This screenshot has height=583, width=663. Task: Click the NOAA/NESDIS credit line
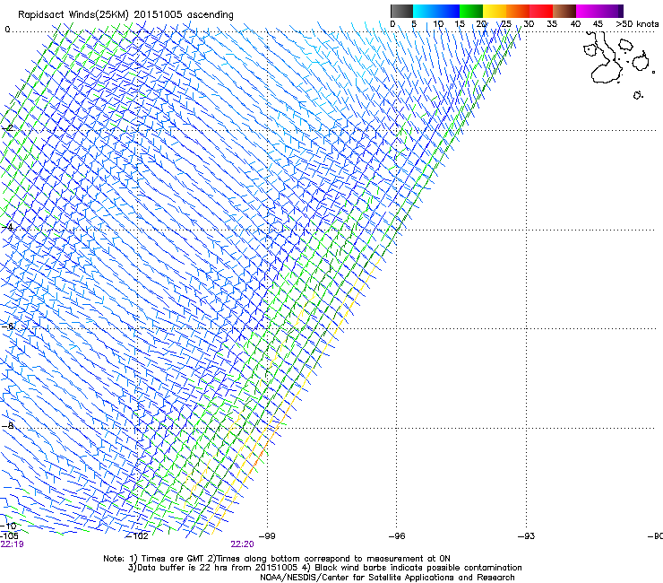point(387,578)
